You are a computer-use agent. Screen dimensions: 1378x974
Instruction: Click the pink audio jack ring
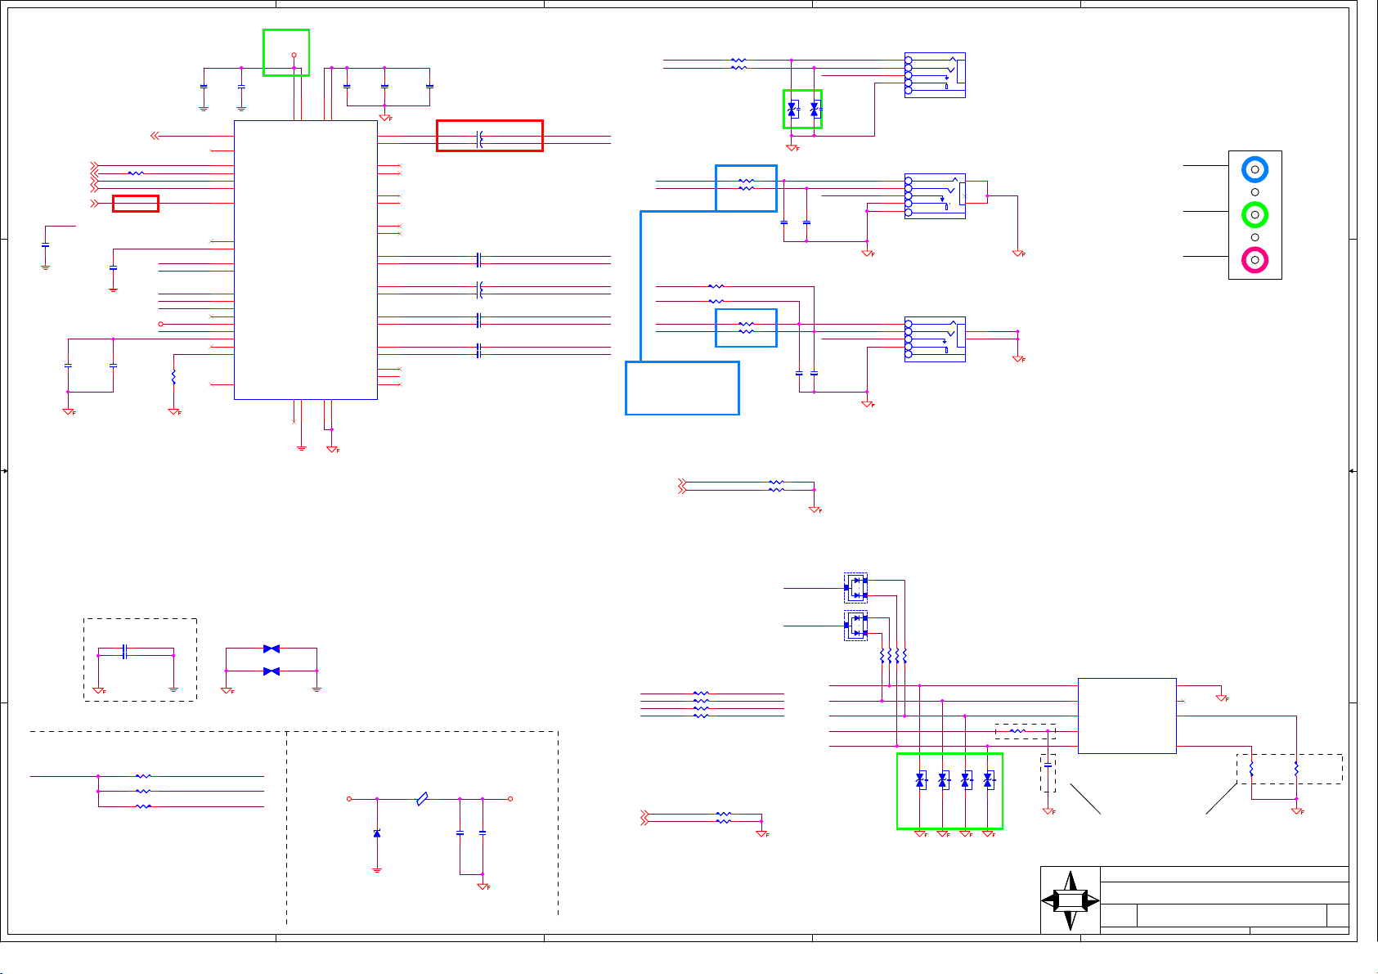pos(1255,259)
